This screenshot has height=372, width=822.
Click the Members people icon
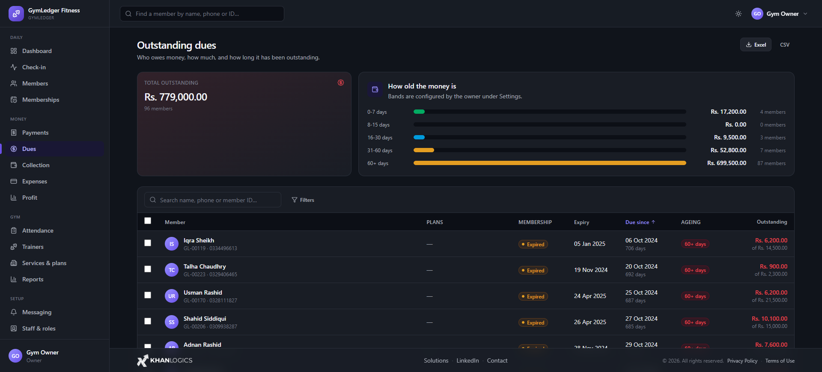coord(14,83)
